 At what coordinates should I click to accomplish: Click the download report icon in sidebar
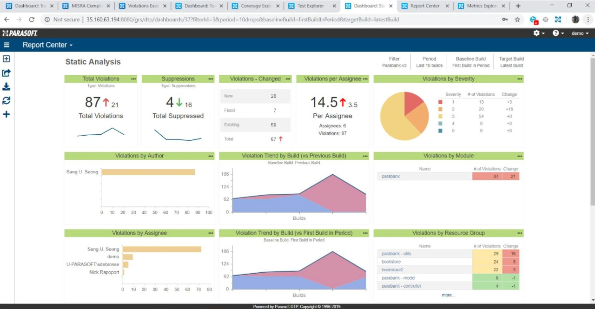click(7, 87)
